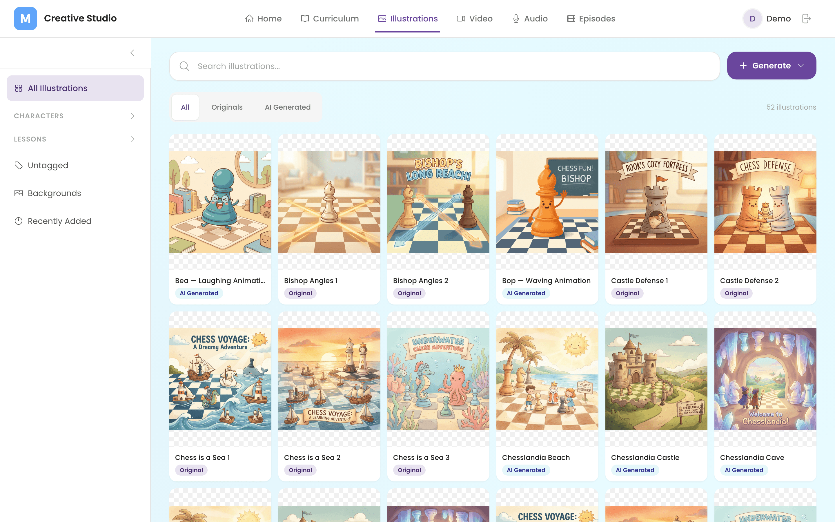Open the Chesslandia Cave thumbnail
This screenshot has height=522, width=835.
tap(765, 379)
